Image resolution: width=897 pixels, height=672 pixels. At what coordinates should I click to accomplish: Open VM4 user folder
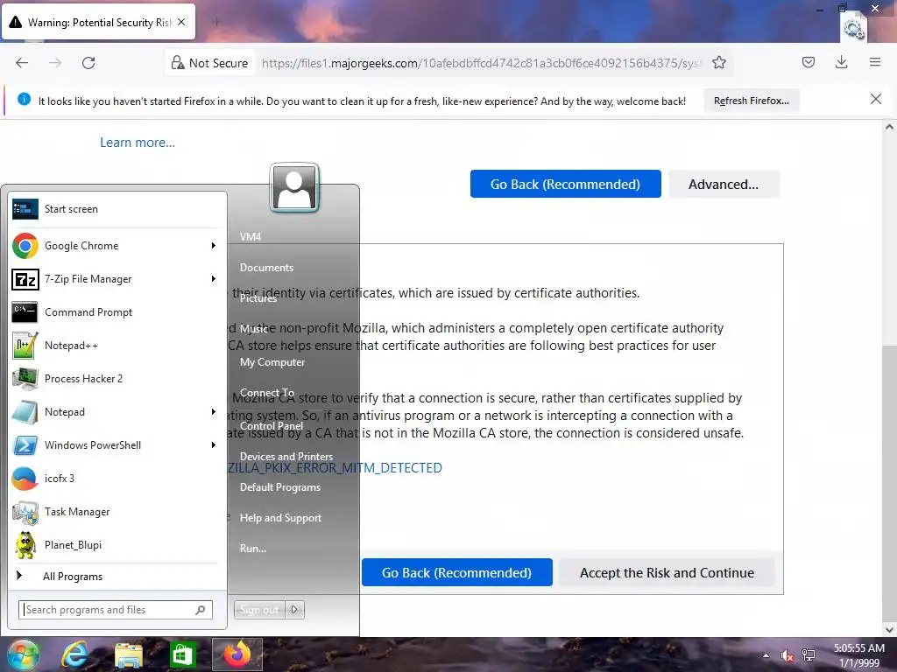251,236
